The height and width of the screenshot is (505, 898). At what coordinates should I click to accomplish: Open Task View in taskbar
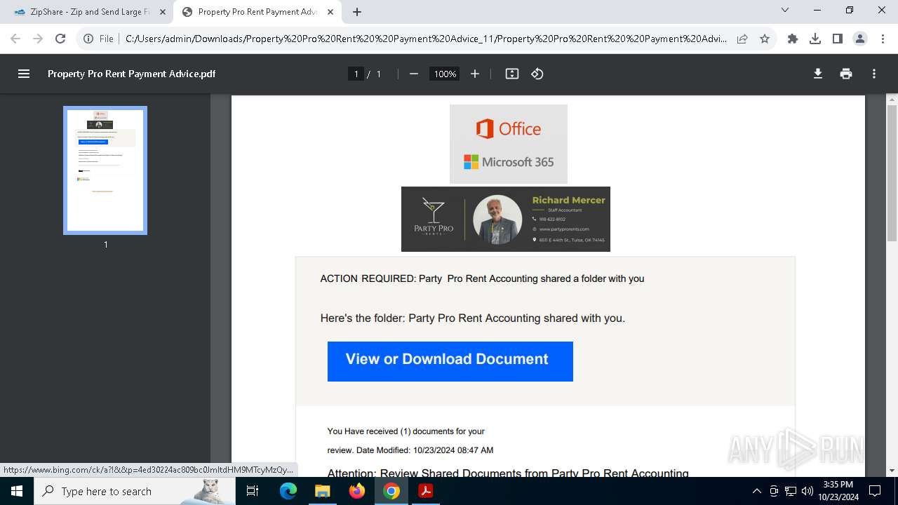point(253,491)
